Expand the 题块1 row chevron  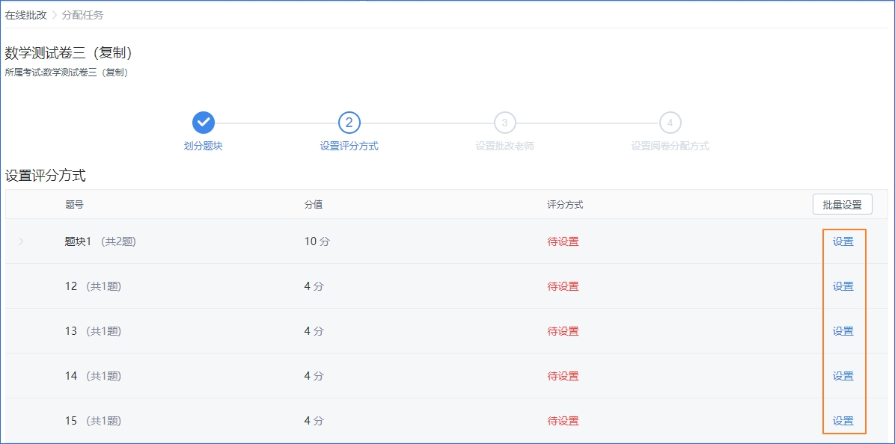[21, 241]
